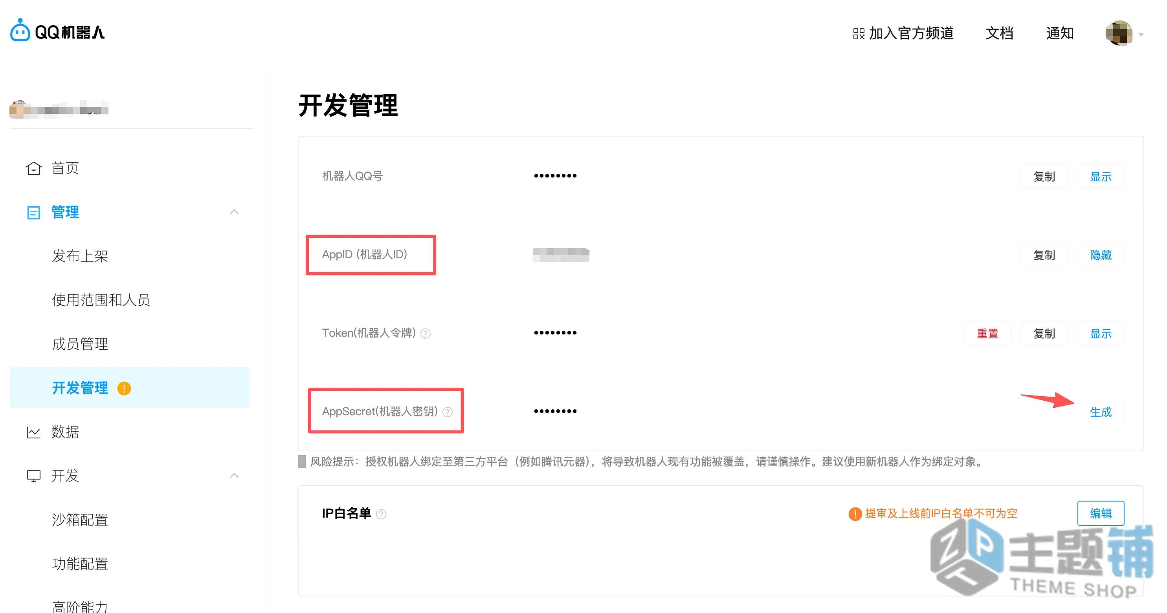The width and height of the screenshot is (1167, 613).
Task: Open 功能配置 in the sidebar
Action: click(x=80, y=563)
